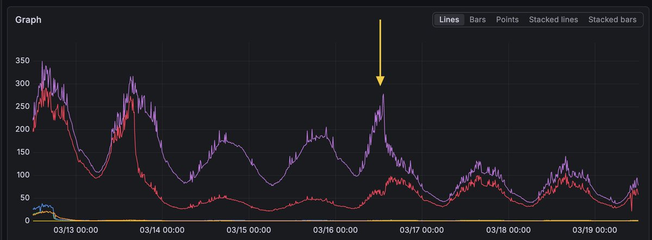Click the 250 y-axis value
The image size is (652, 240).
click(22, 106)
